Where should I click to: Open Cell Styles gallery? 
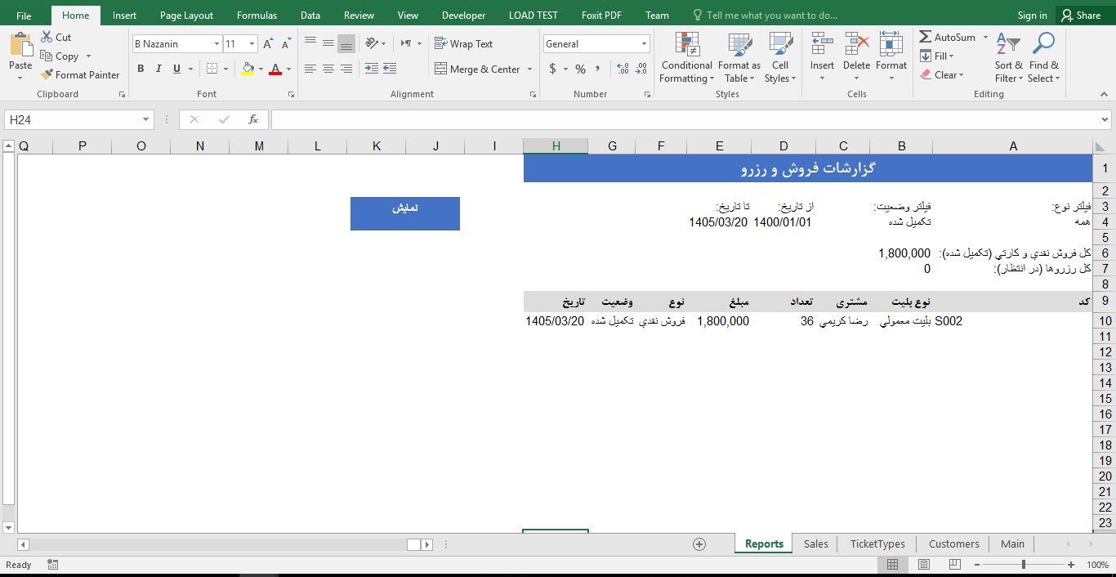(x=780, y=57)
